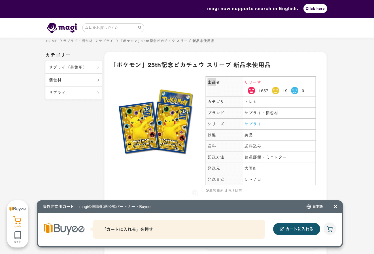Click the Buyee logo in side widget
374x254 pixels.
pos(18,209)
